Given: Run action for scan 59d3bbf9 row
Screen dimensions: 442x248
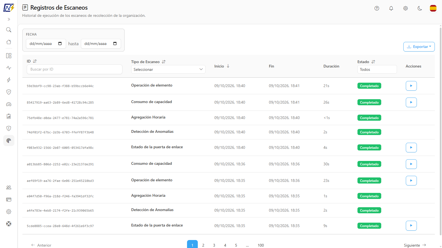Looking at the screenshot, I should pos(411,86).
